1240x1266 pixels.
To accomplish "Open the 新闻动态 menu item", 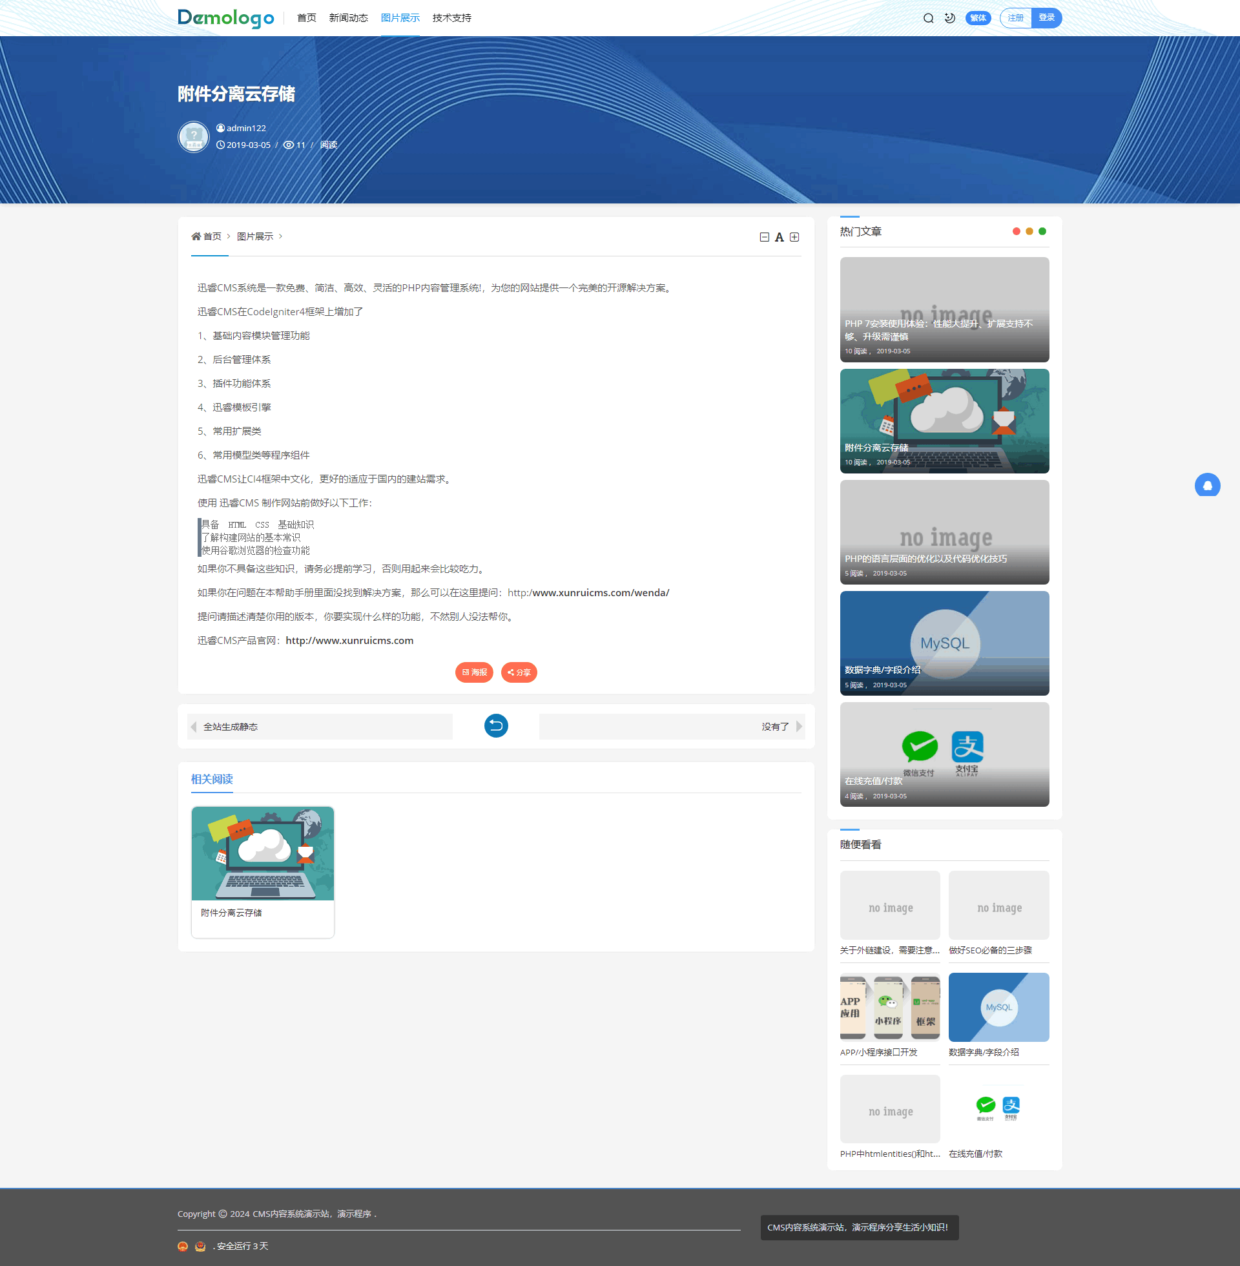I will click(x=348, y=18).
